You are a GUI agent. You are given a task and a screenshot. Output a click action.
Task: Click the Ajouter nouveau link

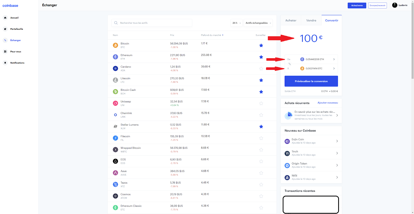click(x=328, y=103)
